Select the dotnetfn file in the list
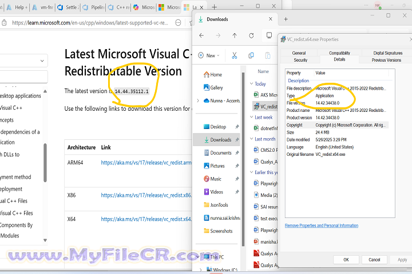Screen dimensions: 412x274 [266, 128]
